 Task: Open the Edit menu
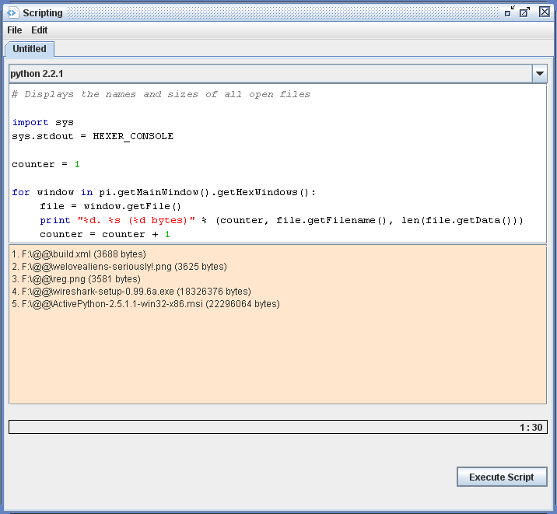click(x=39, y=30)
